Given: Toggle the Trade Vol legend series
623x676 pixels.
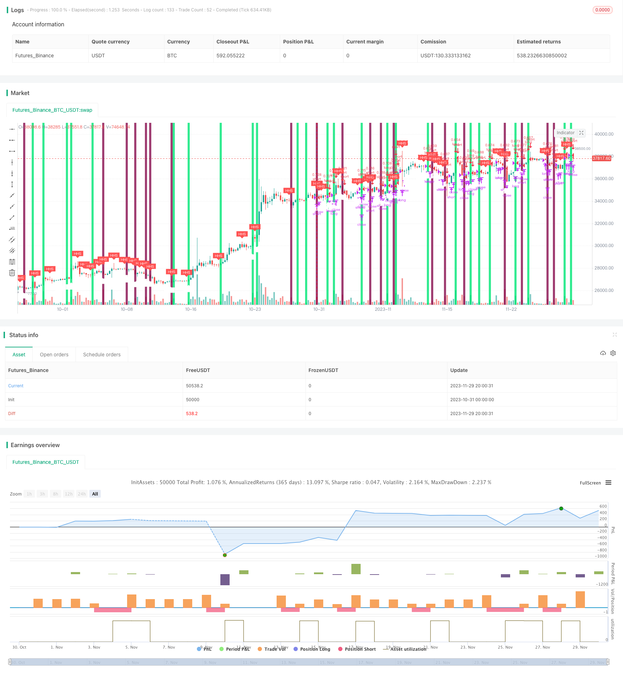Looking at the screenshot, I should (x=272, y=649).
